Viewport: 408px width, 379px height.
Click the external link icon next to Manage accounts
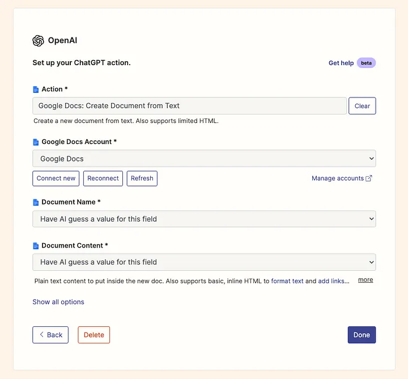point(369,178)
